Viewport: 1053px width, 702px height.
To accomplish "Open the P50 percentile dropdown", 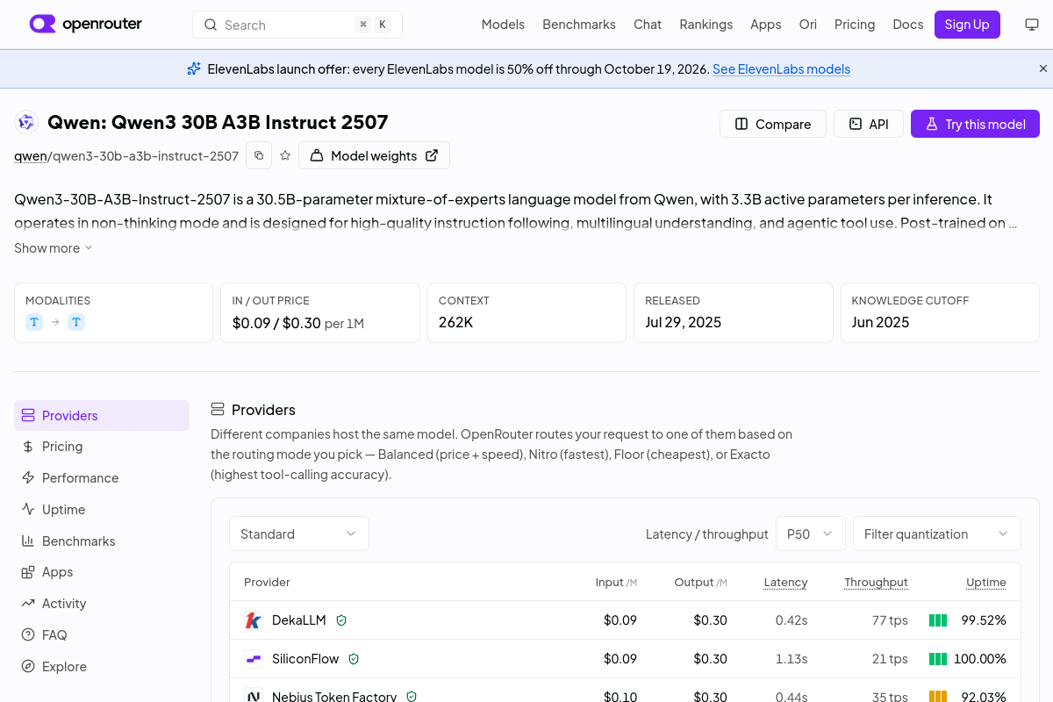I will [x=811, y=534].
